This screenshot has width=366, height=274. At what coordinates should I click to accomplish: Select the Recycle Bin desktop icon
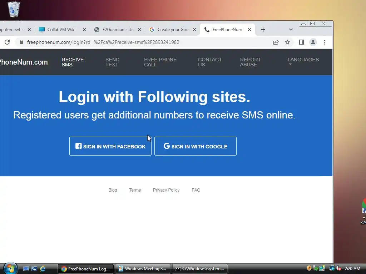click(14, 10)
